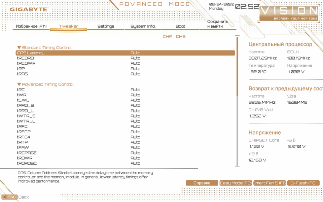Click the CHIPSET Core 1.100 V value
Screen dimensions: 323x202
[x=257, y=146]
